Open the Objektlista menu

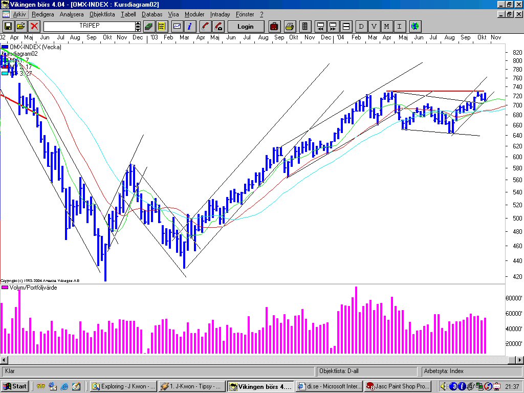[x=102, y=14]
